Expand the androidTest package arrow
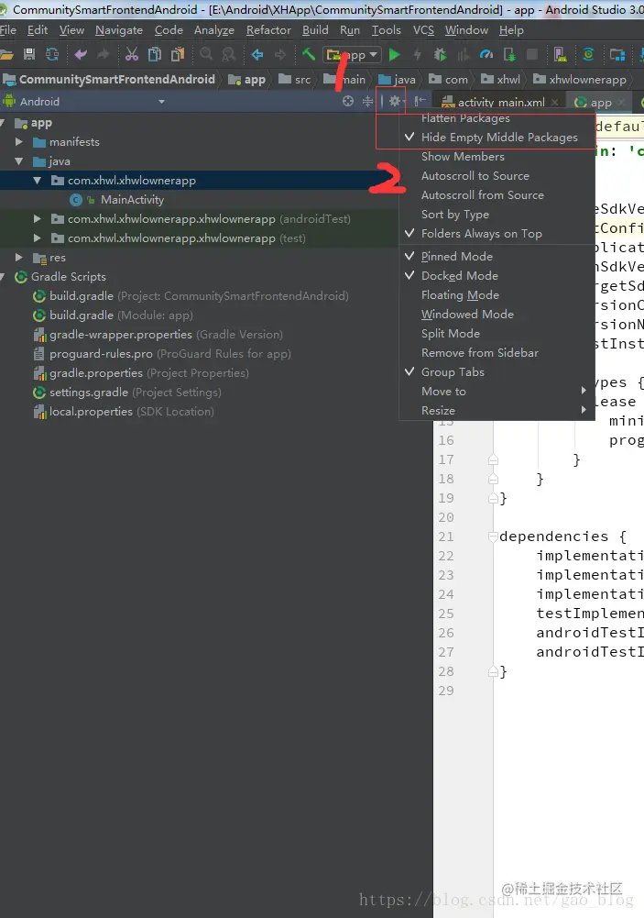This screenshot has width=644, height=918. tap(38, 219)
